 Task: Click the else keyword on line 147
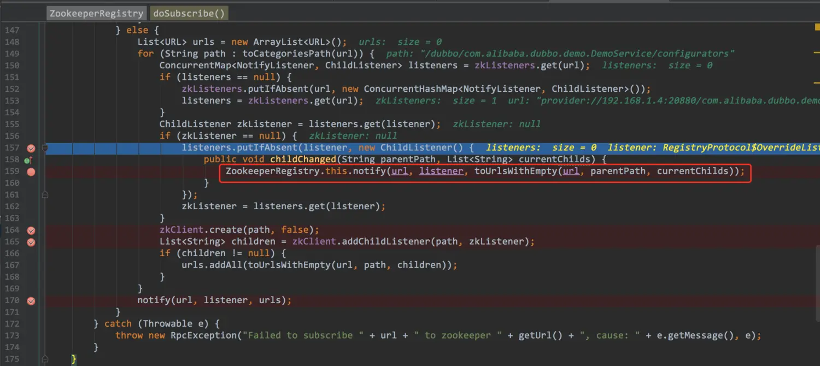137,31
